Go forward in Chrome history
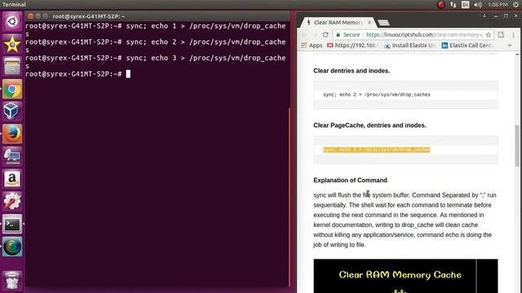The width and height of the screenshot is (522, 293). coord(315,34)
